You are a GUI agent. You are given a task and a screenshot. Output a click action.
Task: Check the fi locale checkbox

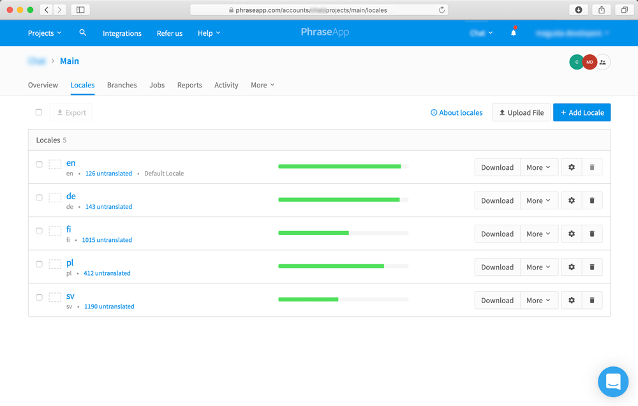click(39, 231)
